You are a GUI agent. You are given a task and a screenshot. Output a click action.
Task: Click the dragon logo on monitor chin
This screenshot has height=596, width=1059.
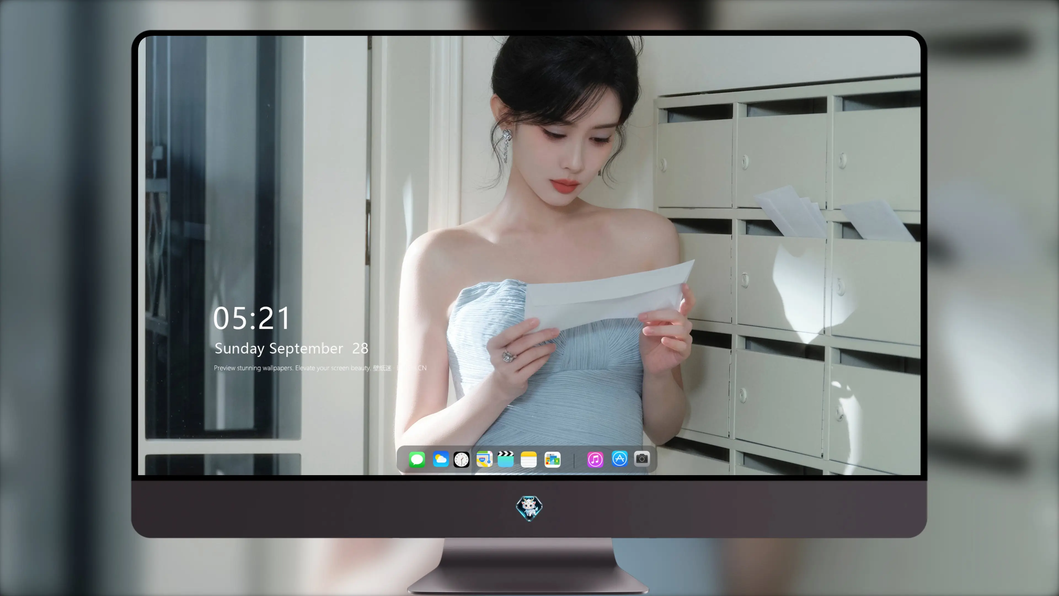(x=529, y=508)
